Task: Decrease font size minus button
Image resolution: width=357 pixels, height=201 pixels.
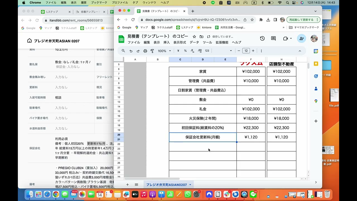Action: coord(239,51)
